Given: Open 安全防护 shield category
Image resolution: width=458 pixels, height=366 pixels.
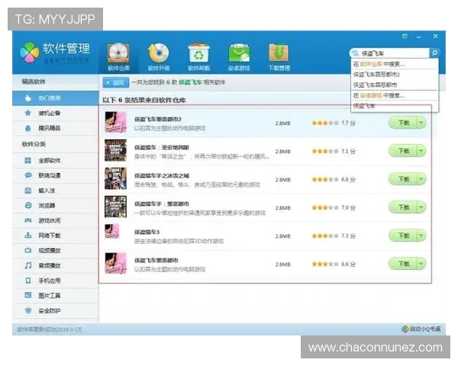Looking at the screenshot, I should [x=56, y=310].
